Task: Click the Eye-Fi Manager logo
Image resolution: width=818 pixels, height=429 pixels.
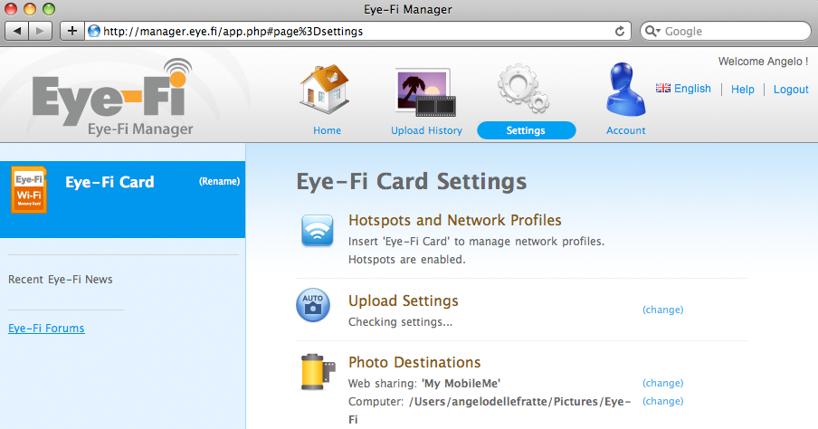Action: click(x=112, y=98)
